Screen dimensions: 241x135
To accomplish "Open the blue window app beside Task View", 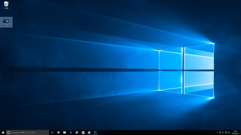I will point(58,132).
